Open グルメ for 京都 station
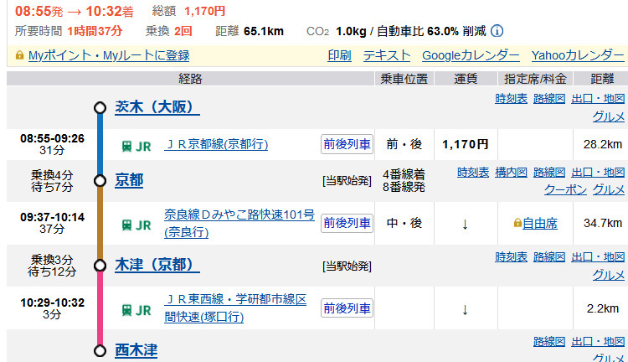Viewport: 628px width, 362px height. [609, 189]
